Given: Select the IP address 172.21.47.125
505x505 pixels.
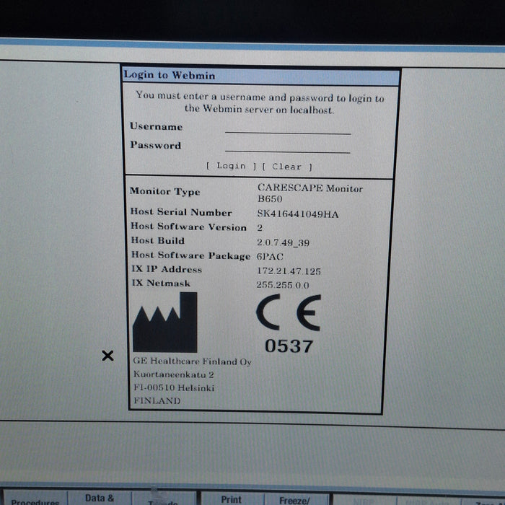Looking at the screenshot, I should point(289,271).
